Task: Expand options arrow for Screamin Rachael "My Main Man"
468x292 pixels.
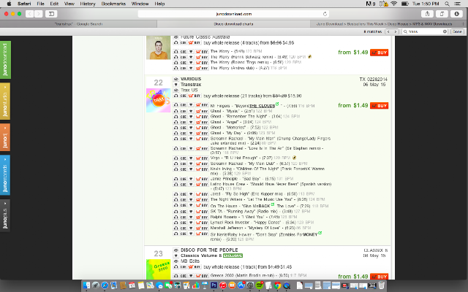Action: [x=191, y=139]
